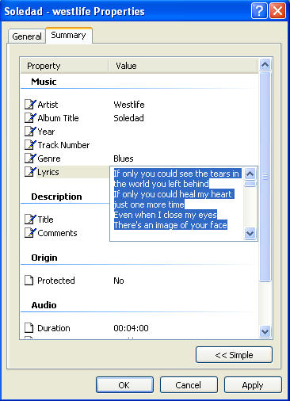Click the Audio section heading

click(44, 305)
